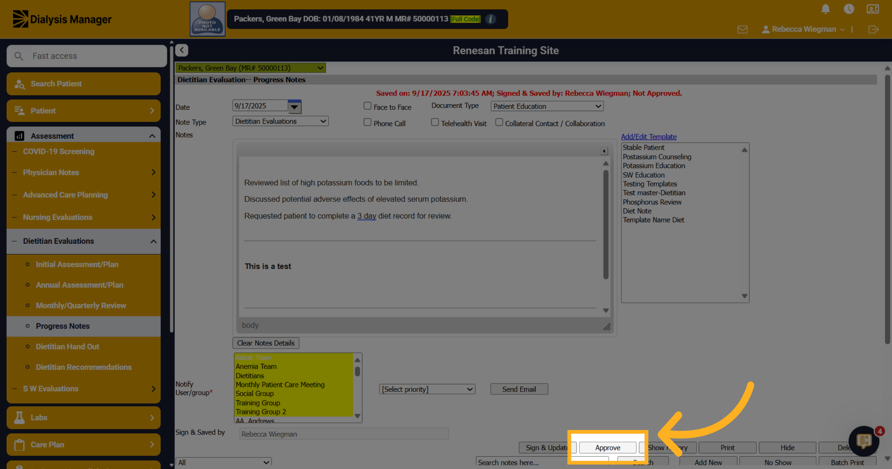Image resolution: width=892 pixels, height=469 pixels.
Task: Click the Approve button
Action: pos(608,448)
